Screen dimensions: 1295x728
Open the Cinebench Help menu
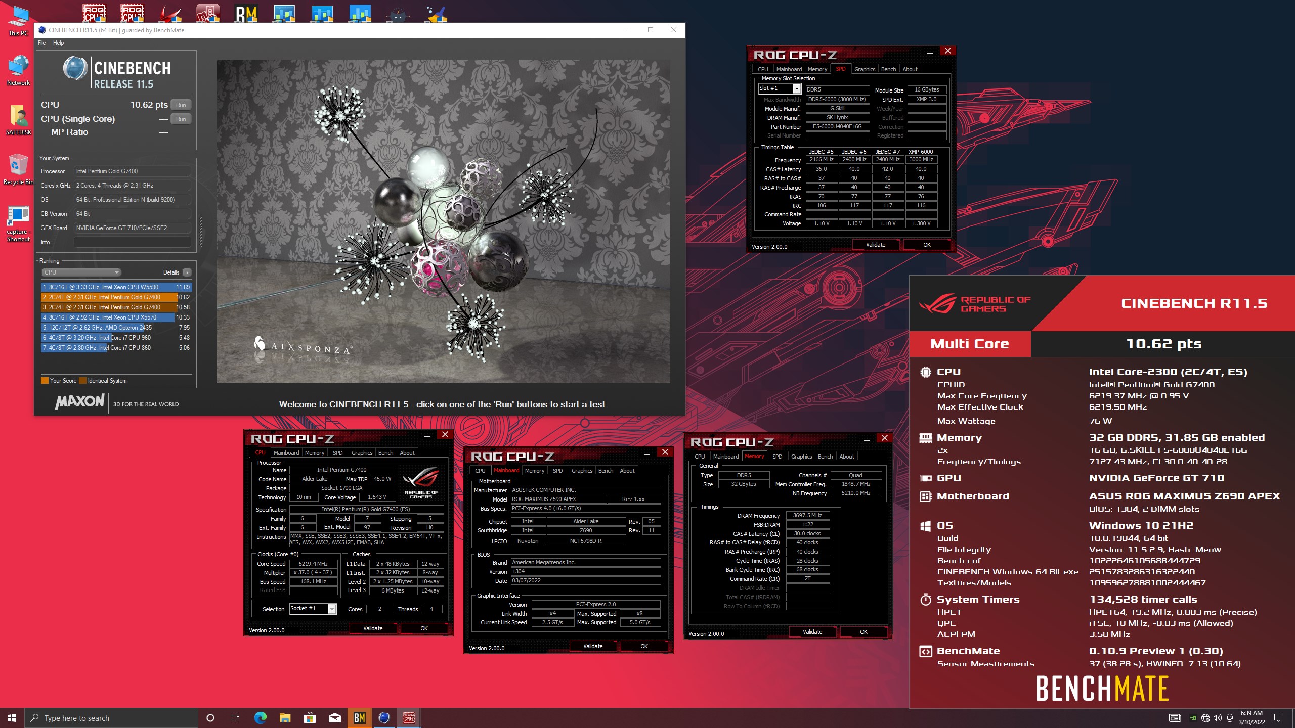[x=59, y=43]
